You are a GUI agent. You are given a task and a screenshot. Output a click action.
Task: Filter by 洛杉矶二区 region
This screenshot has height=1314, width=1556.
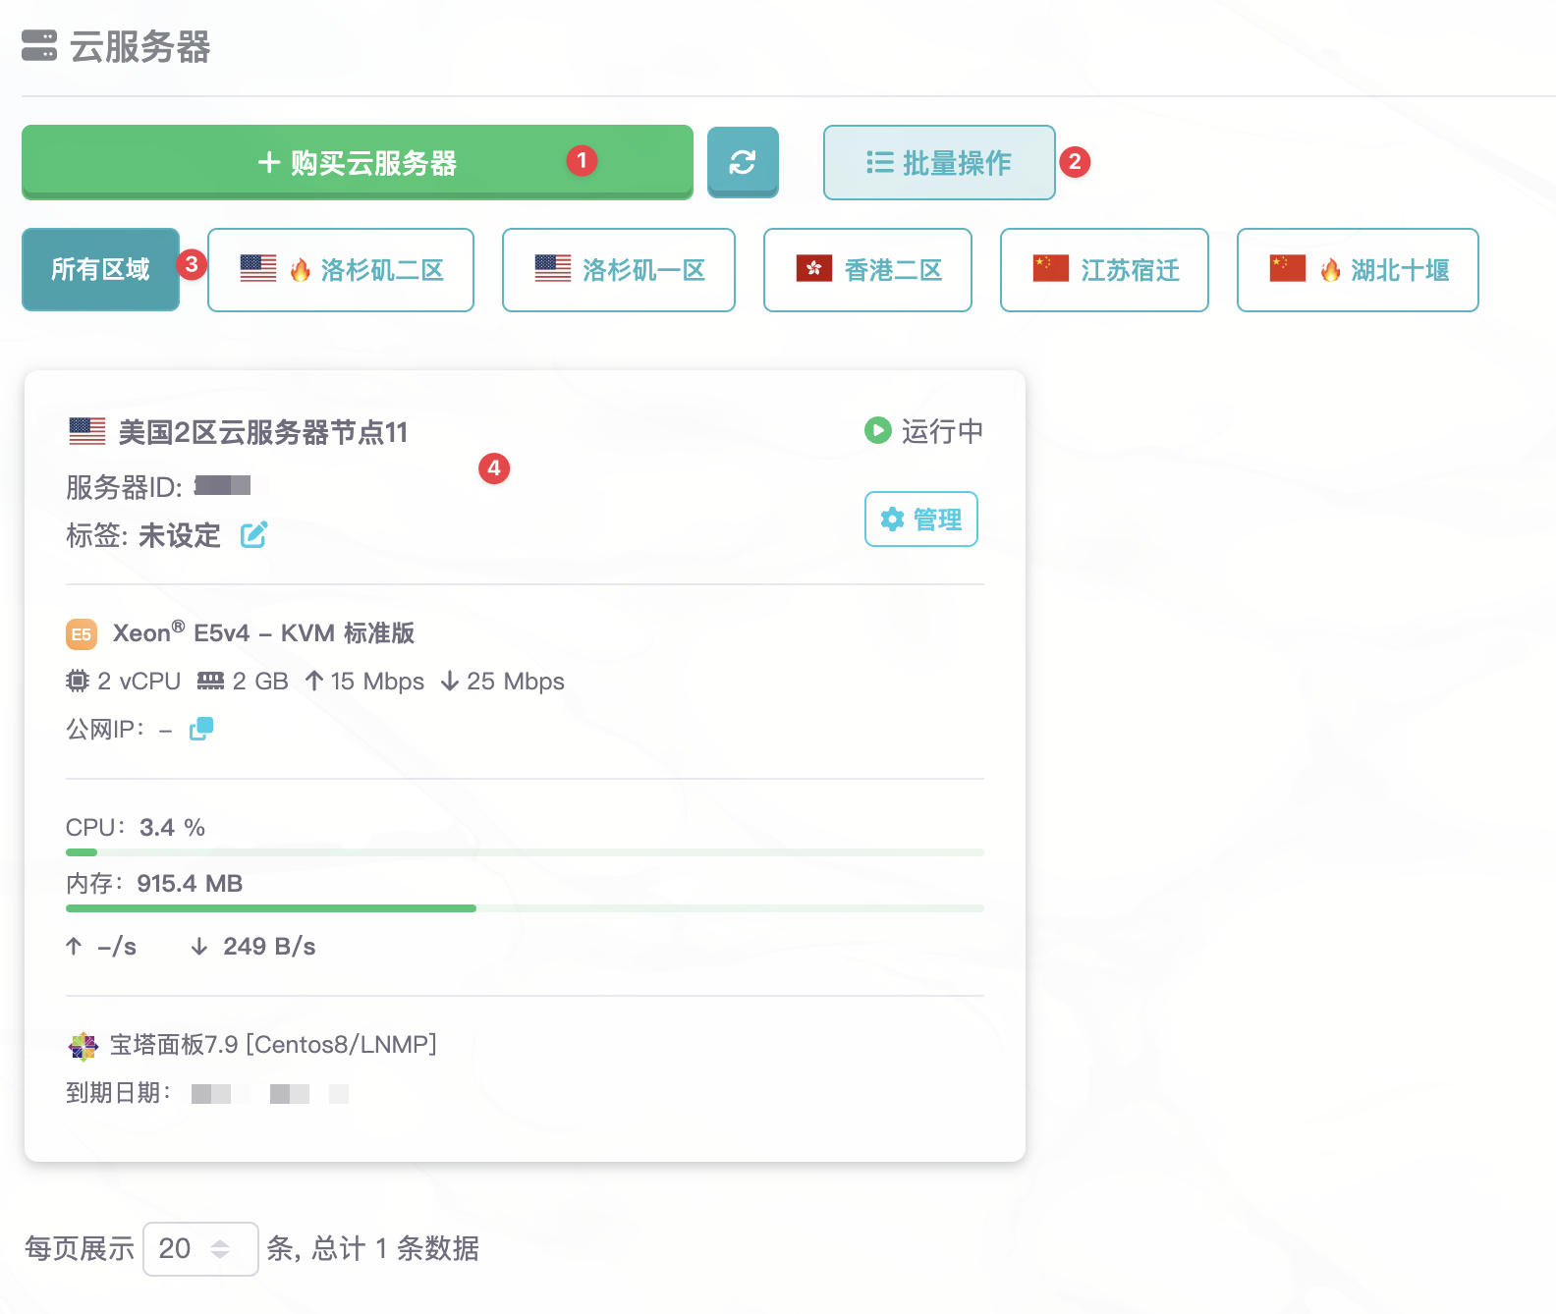point(341,270)
